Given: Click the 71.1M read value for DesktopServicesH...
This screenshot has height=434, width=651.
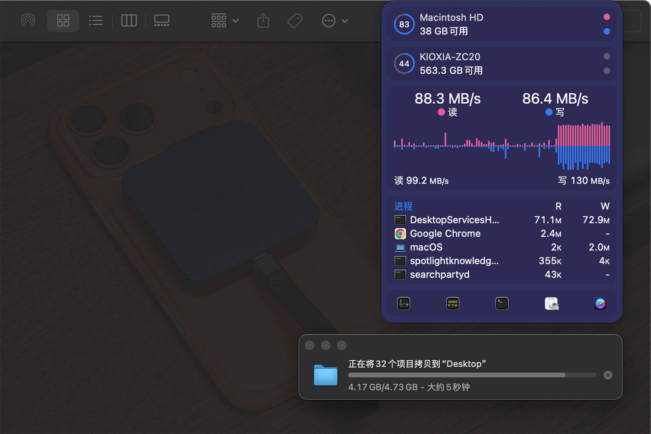Looking at the screenshot, I should click(x=548, y=220).
